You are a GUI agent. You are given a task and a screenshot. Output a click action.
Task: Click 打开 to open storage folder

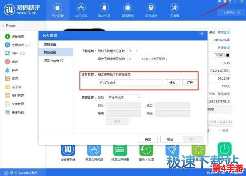[190, 83]
